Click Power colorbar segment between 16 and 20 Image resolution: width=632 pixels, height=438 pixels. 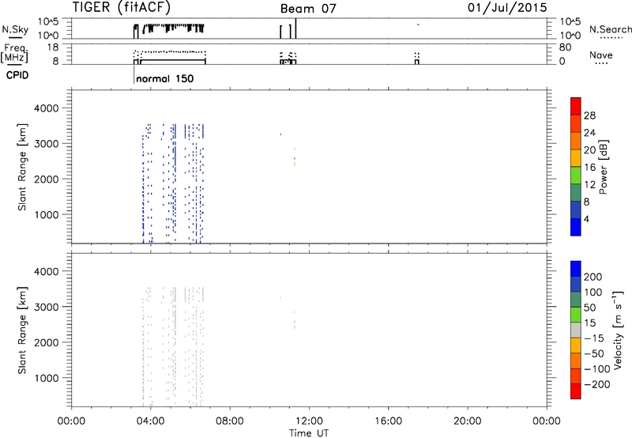[x=576, y=158]
